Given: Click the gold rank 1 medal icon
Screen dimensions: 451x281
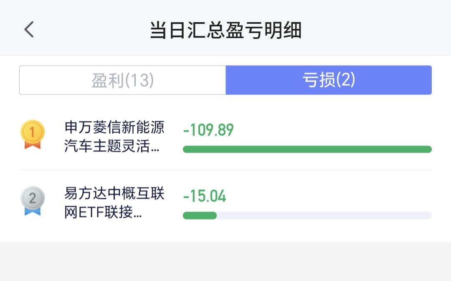Looking at the screenshot, I should pos(33,135).
